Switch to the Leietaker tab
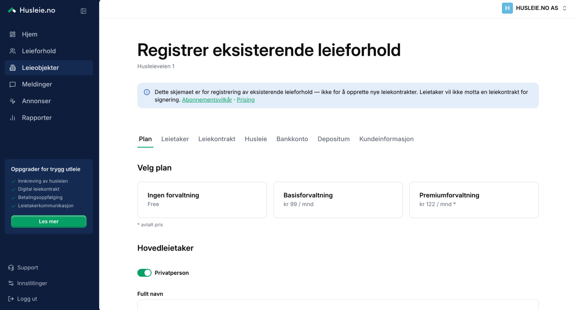 (x=175, y=139)
